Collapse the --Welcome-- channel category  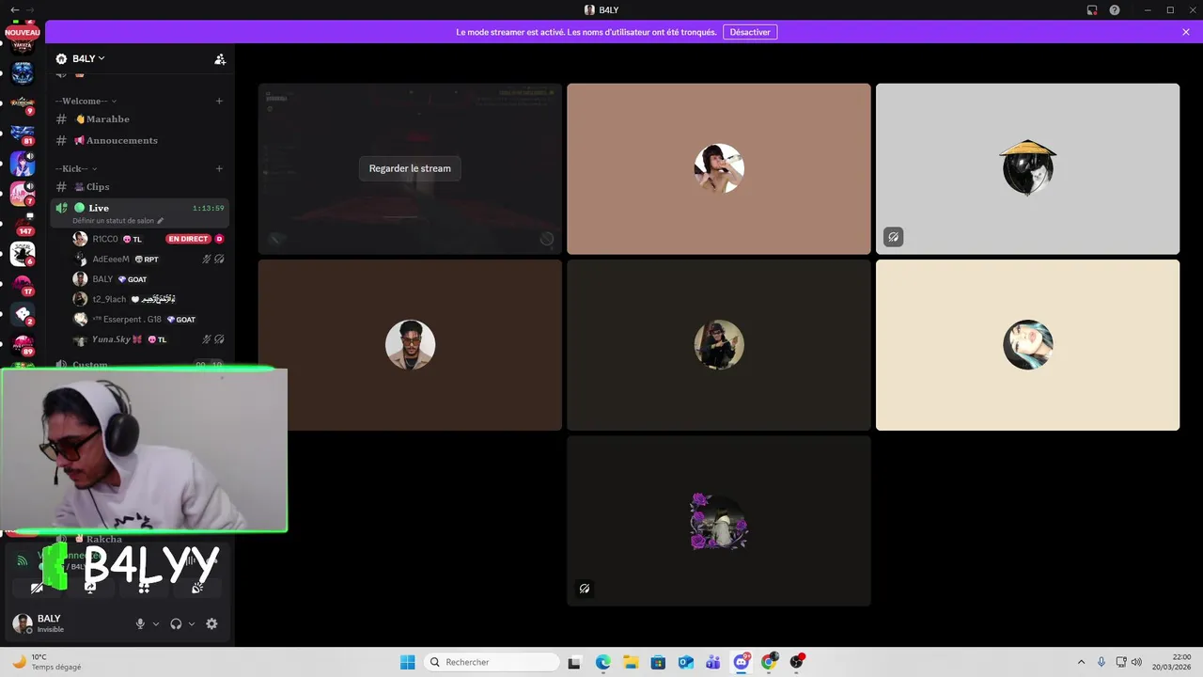(x=86, y=101)
